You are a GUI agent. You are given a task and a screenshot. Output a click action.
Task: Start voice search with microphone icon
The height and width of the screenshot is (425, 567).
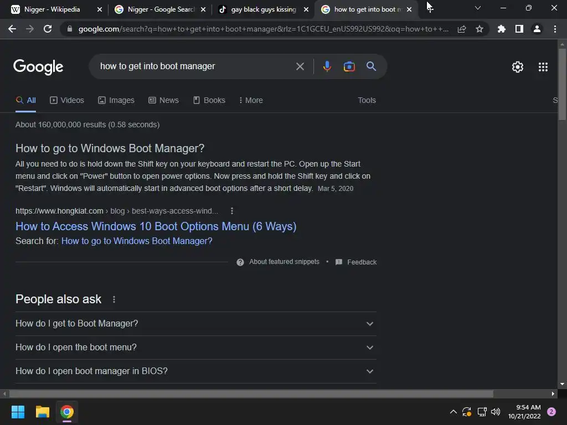pos(327,66)
